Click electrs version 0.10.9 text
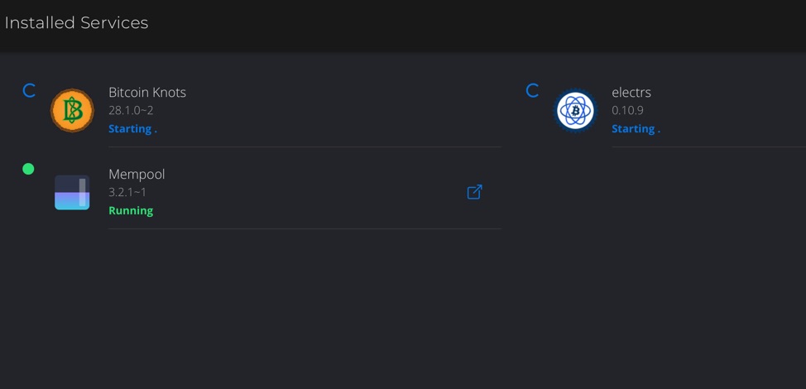This screenshot has height=389, width=806. 627,110
